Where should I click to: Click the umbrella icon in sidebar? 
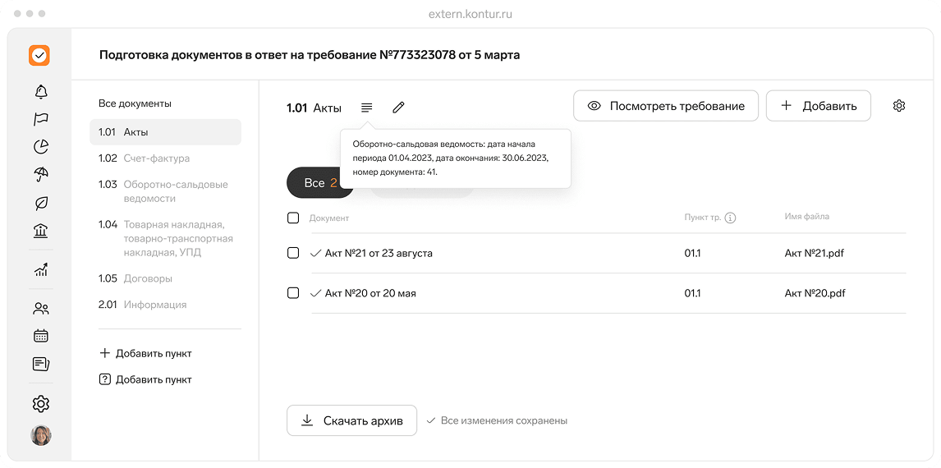40,175
